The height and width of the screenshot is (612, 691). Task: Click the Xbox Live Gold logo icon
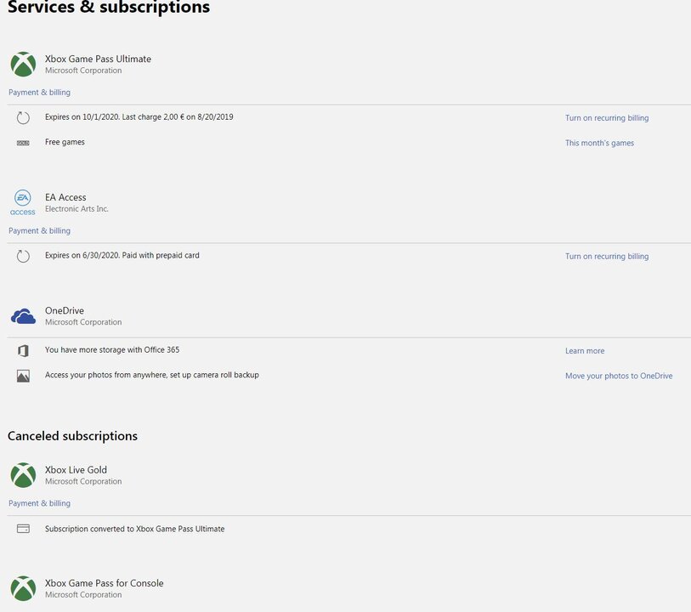(x=23, y=475)
